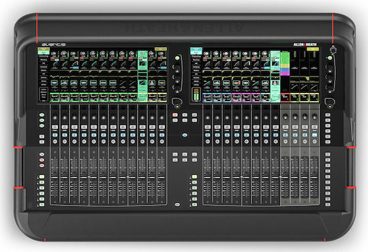Tap the round oval button at bottom center
Image resolution: width=368 pixels, height=252 pixels.
coord(177,205)
